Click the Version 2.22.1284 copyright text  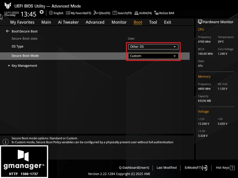(x=119, y=174)
